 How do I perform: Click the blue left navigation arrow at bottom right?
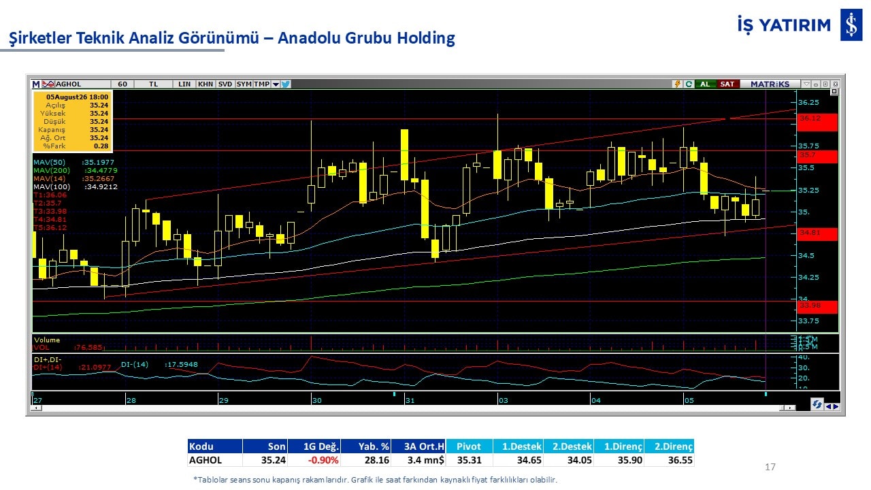coord(828,406)
